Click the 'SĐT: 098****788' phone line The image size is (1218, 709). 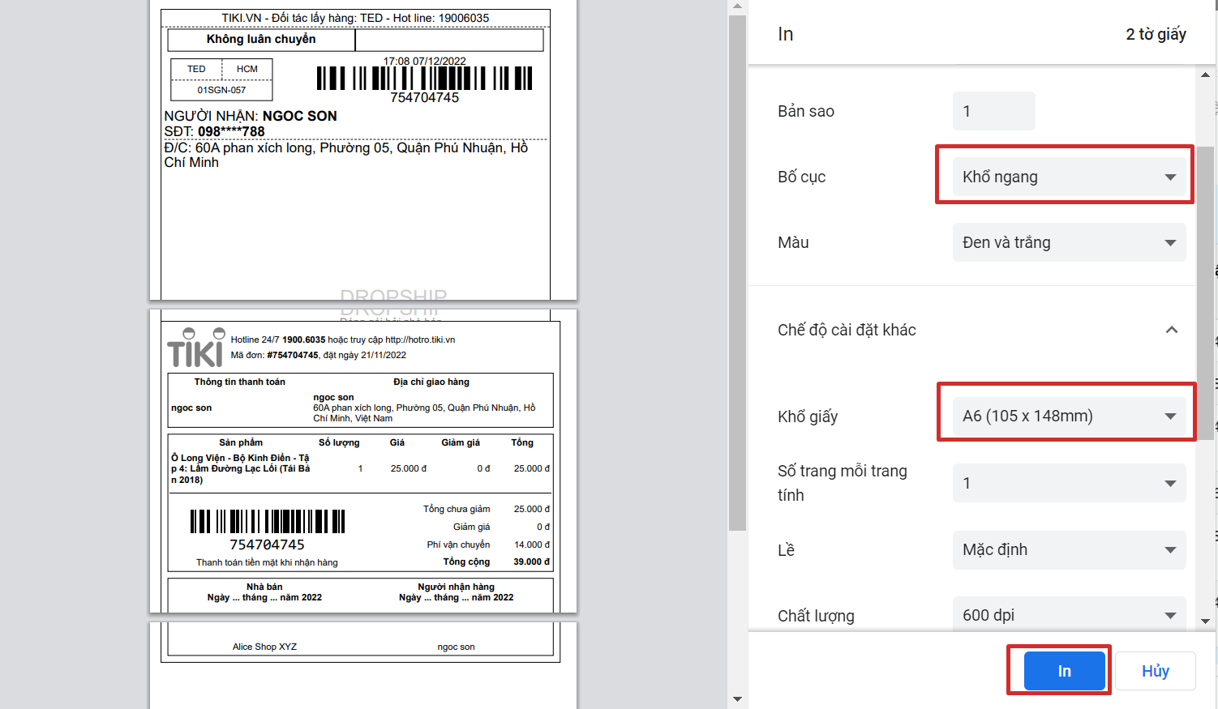(214, 131)
